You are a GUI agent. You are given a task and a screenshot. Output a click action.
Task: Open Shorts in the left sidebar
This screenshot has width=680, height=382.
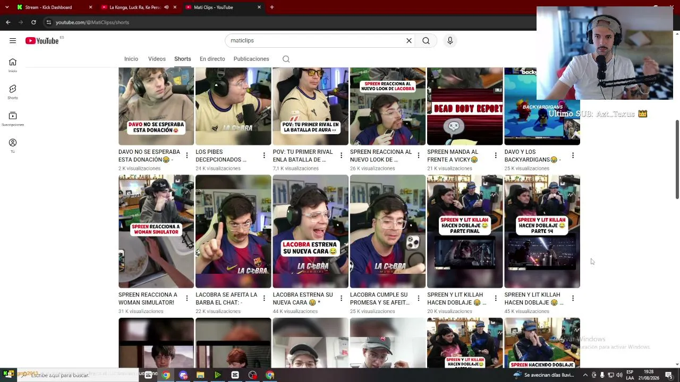(x=13, y=92)
